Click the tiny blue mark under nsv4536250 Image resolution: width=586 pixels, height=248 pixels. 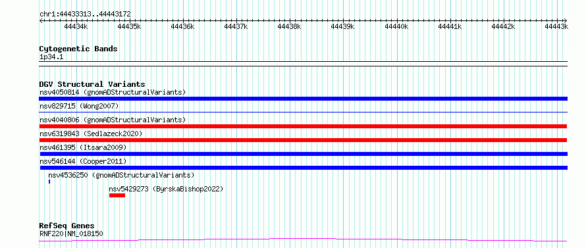[49, 182]
